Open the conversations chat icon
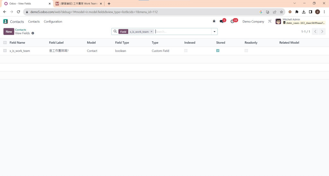This screenshot has height=176, width=329. [222, 22]
